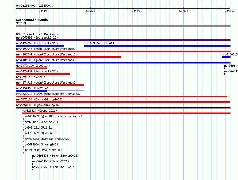Click the 23410k ruler position
This screenshot has width=238, height=180.
(x=44, y=11)
